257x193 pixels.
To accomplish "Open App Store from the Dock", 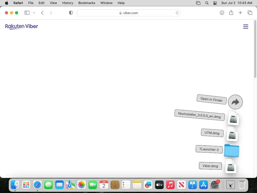I will pos(203,185).
